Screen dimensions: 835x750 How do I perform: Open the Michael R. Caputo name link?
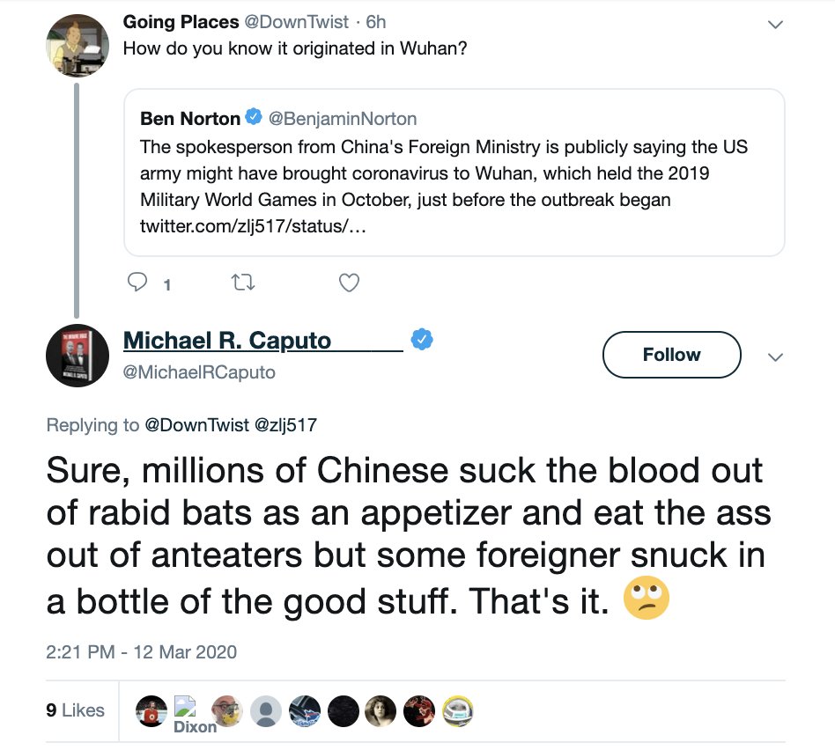[x=227, y=340]
